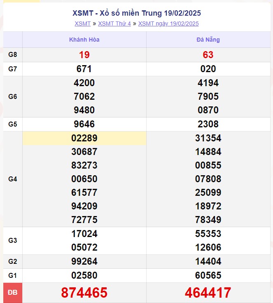Image resolution: width=273 pixels, height=303 pixels.
Task: Click G4 number 83273
Action: 84,165
